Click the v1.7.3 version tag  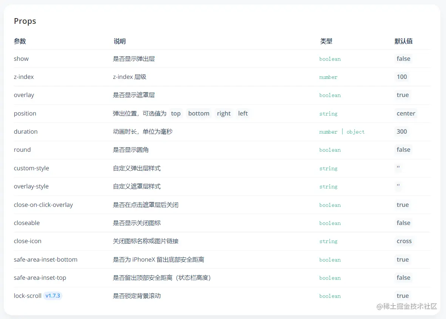point(53,296)
